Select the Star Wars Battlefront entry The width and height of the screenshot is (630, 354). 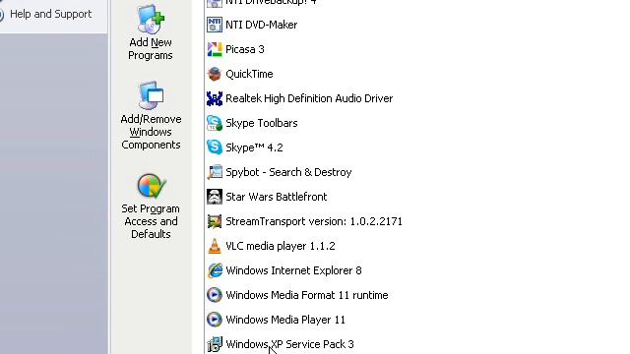click(277, 197)
